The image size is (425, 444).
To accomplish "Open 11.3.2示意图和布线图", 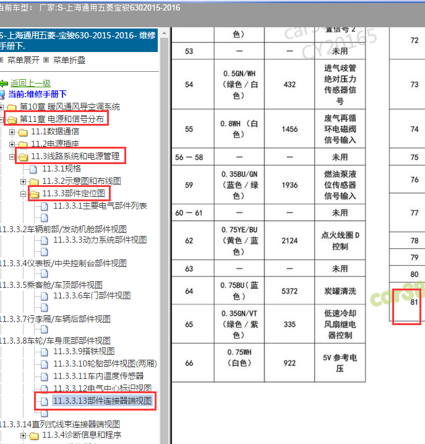I will [82, 181].
